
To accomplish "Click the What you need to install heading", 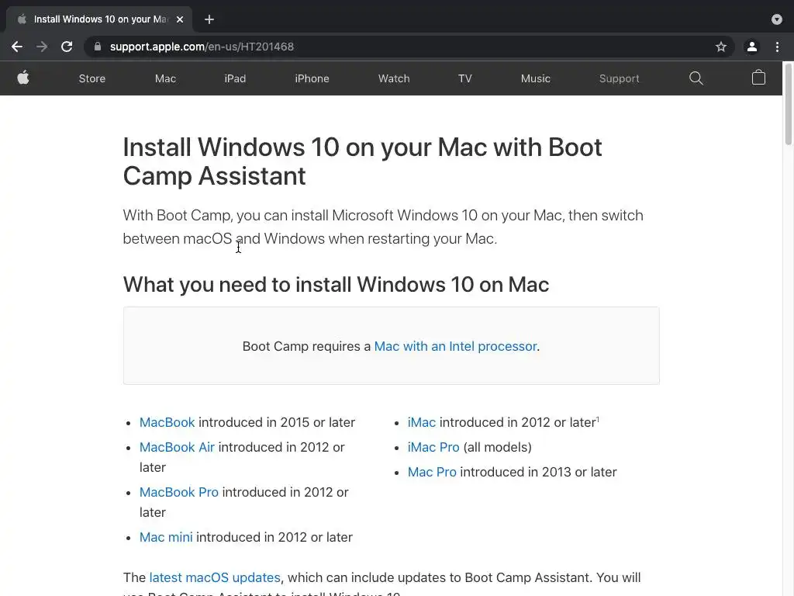I will (x=336, y=284).
